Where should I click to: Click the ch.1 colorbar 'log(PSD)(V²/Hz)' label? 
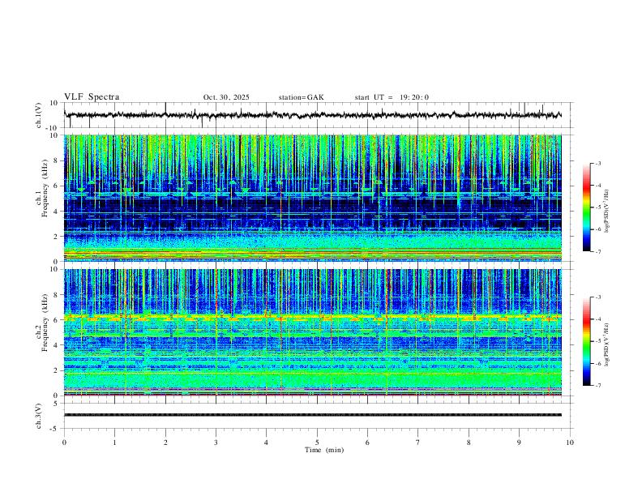click(606, 211)
